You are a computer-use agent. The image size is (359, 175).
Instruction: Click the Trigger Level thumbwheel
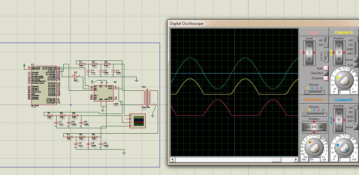point(309,53)
